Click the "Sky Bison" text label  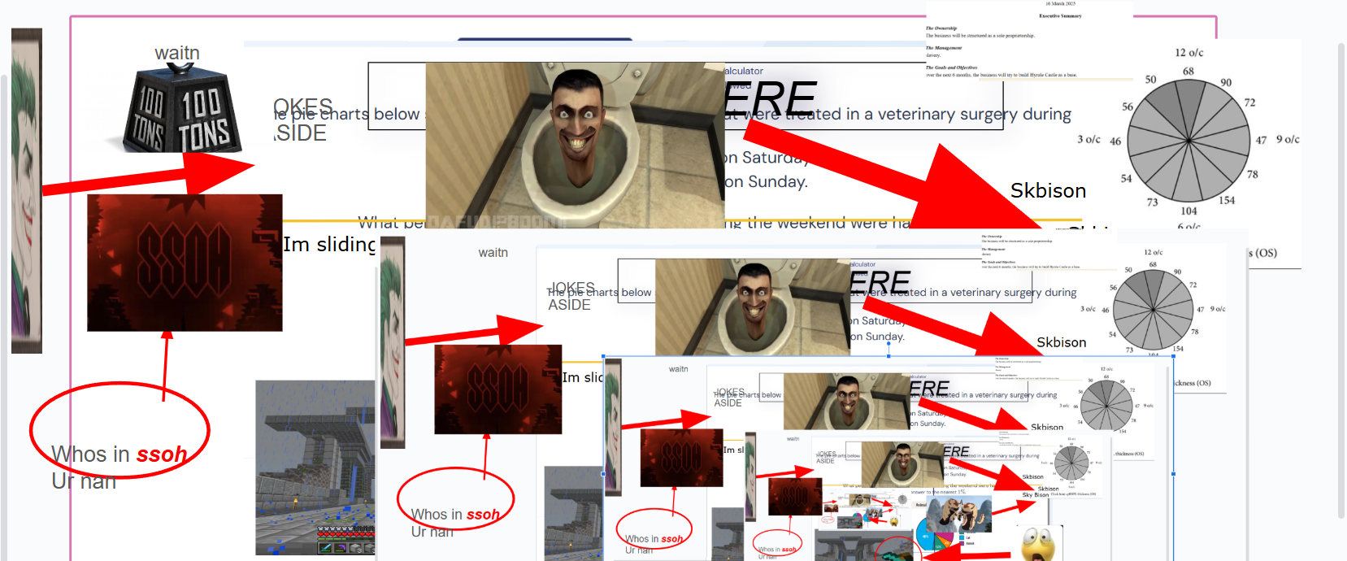click(x=1035, y=494)
